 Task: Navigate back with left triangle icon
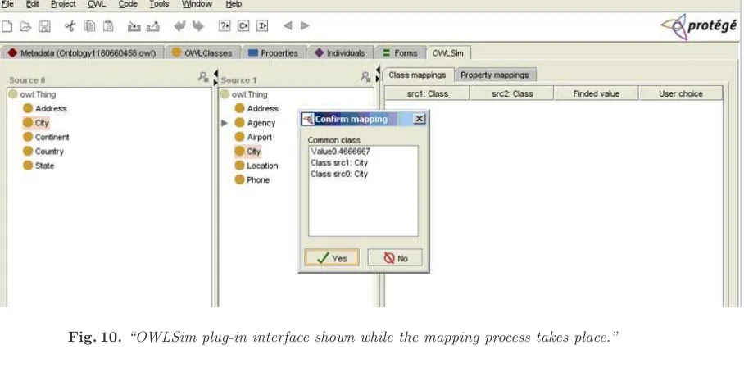[x=287, y=25]
